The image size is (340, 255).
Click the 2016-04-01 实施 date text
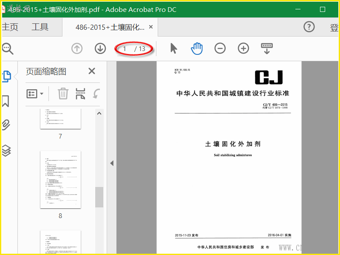(x=279, y=235)
